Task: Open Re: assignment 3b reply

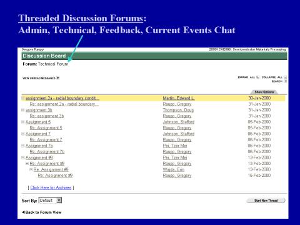Action: [x=47, y=116]
